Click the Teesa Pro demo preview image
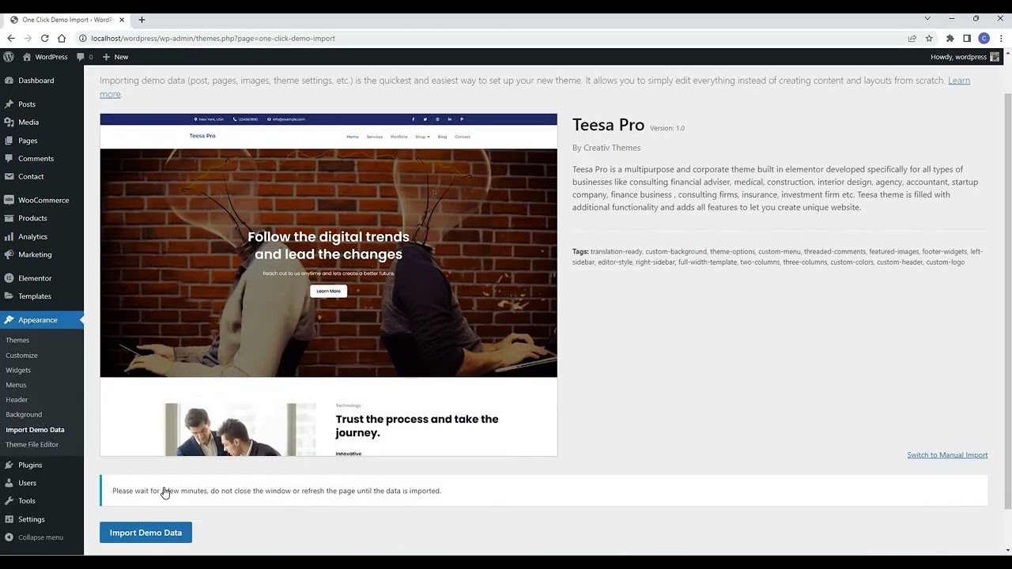The image size is (1012, 569). [x=328, y=284]
